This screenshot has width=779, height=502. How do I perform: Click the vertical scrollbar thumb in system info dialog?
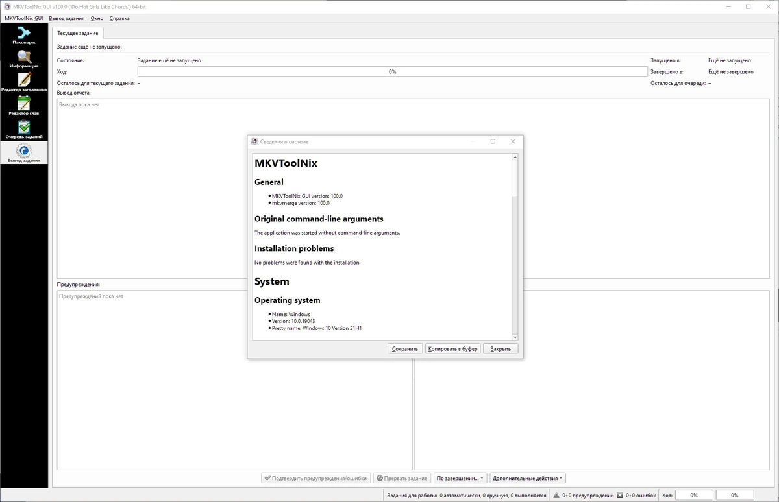pyautogui.click(x=515, y=178)
